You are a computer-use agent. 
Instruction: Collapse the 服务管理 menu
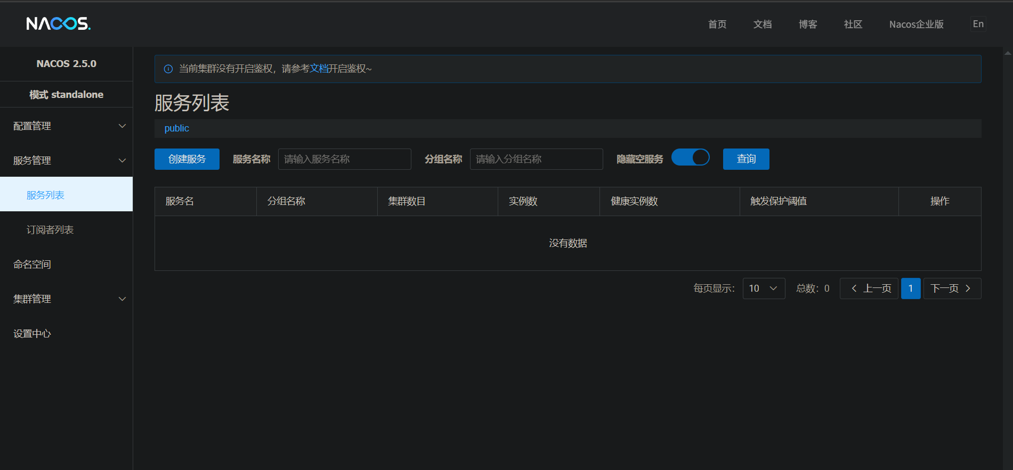point(66,161)
